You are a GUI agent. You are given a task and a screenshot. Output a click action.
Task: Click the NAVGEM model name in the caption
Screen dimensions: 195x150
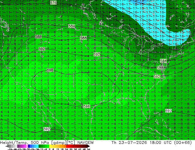[85, 143]
